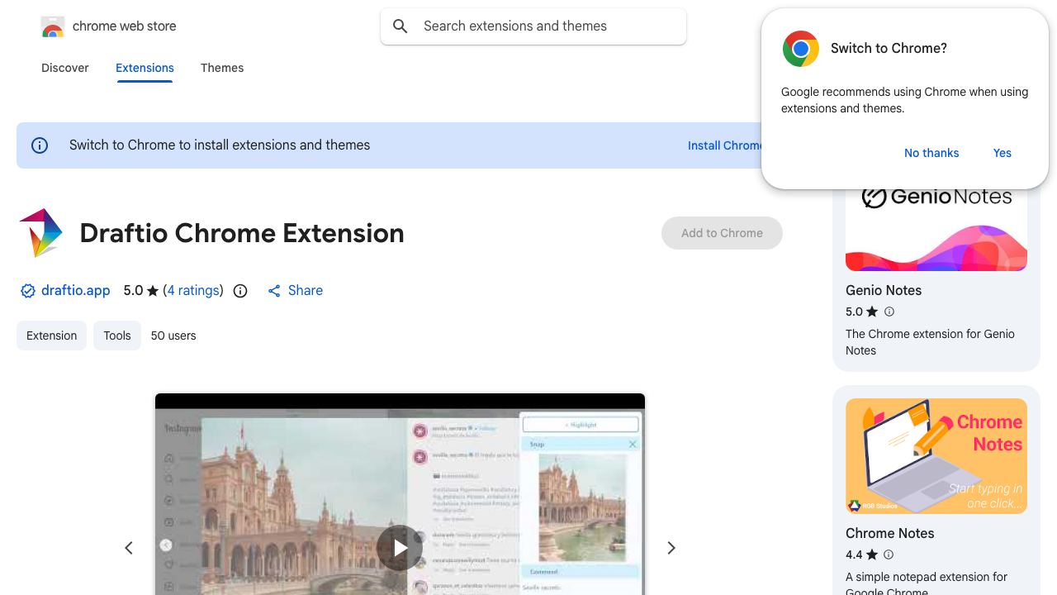The image size is (1057, 595).
Task: Click the Chrome Web Store logo
Action: point(53,26)
